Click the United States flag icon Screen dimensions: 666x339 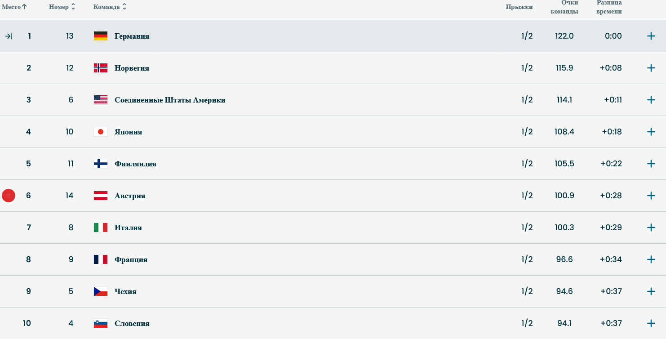pos(101,100)
